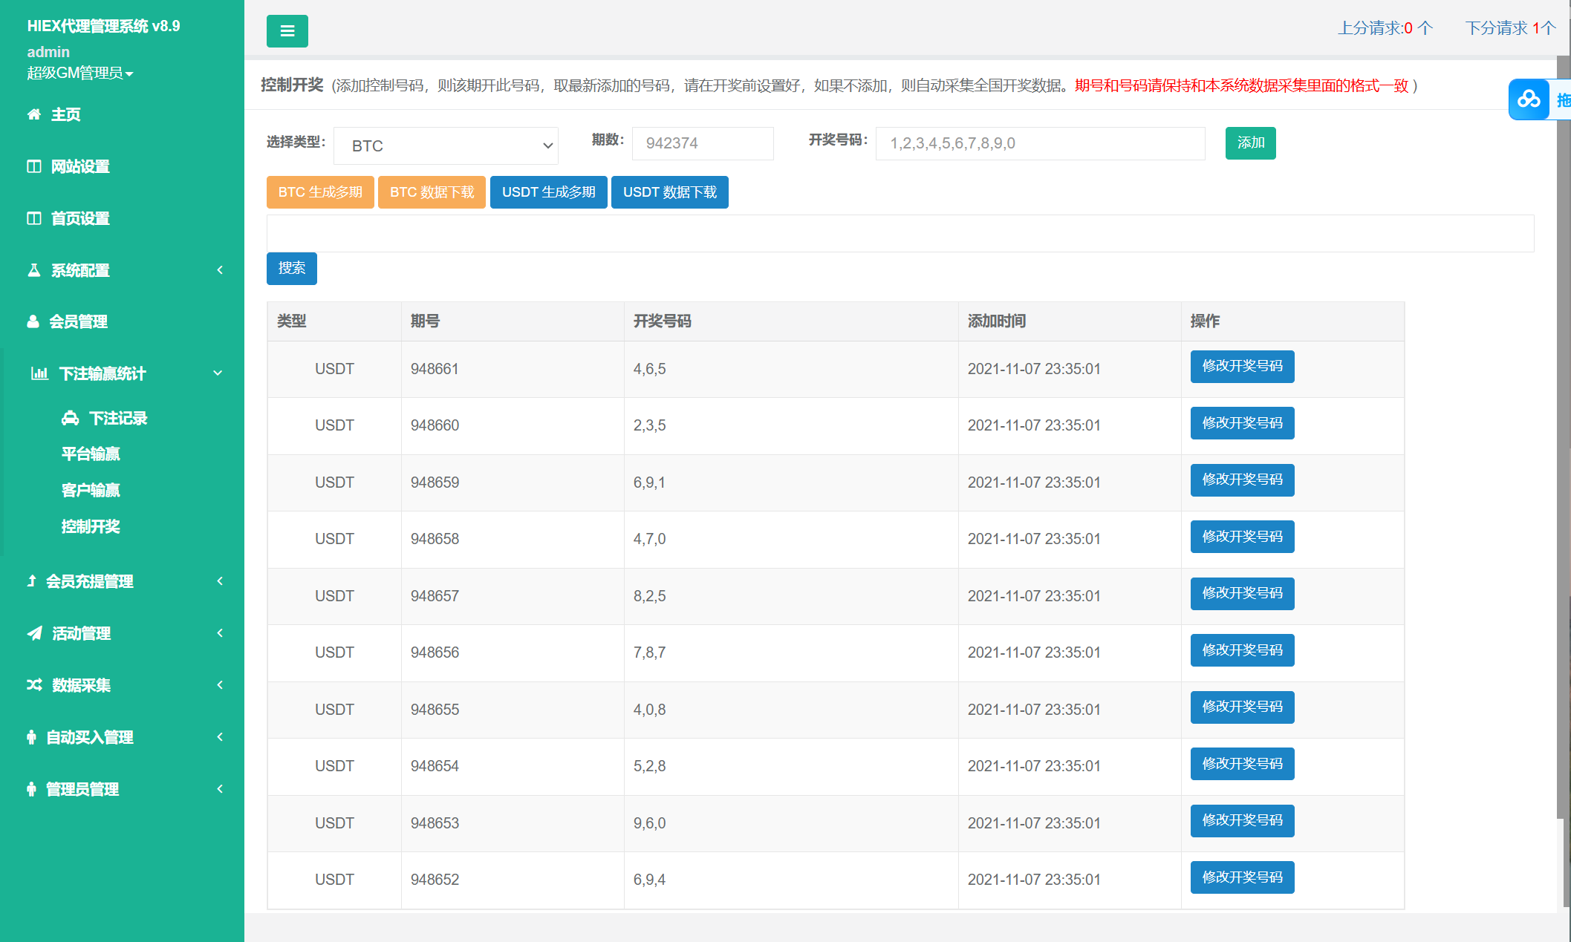
Task: Click the shuffle icon for 数据采集
Action: click(35, 685)
